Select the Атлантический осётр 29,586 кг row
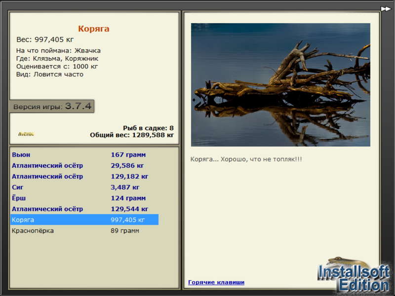 (x=84, y=165)
